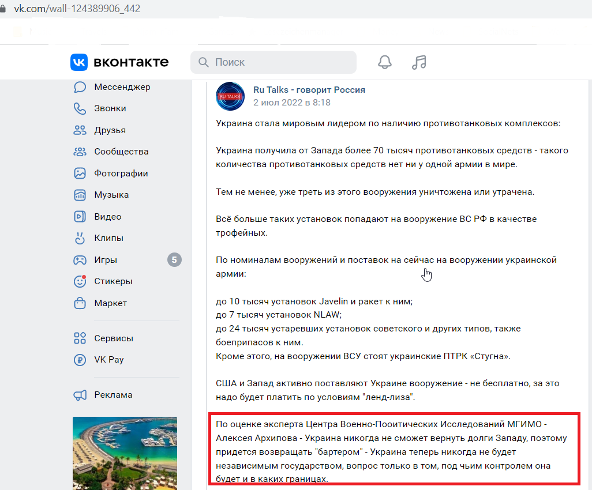Click the Видео play icon
This screenshot has height=490, width=592.
(80, 217)
